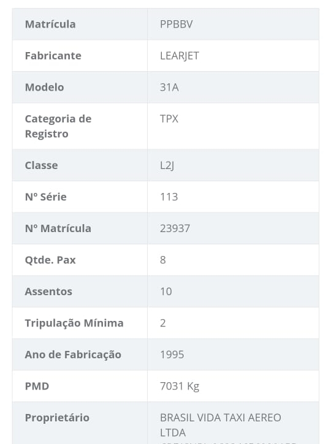Screen dimensions: 331x444
Task: Select the PPBBV matrícula value
Action: pos(177,24)
